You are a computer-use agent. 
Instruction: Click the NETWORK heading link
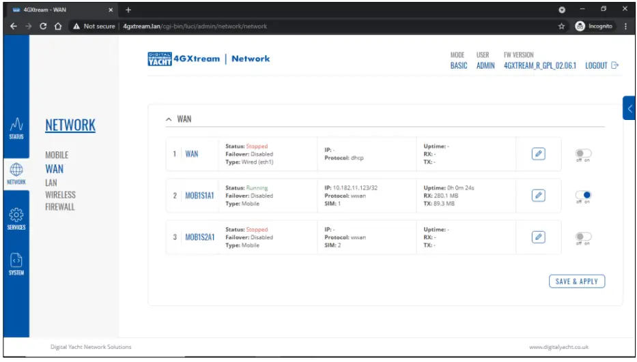point(70,125)
